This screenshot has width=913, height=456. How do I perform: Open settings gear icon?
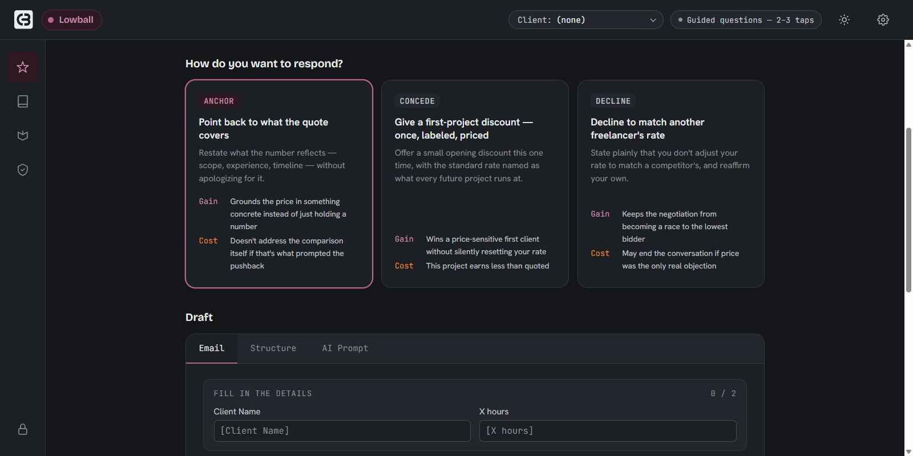(x=883, y=20)
